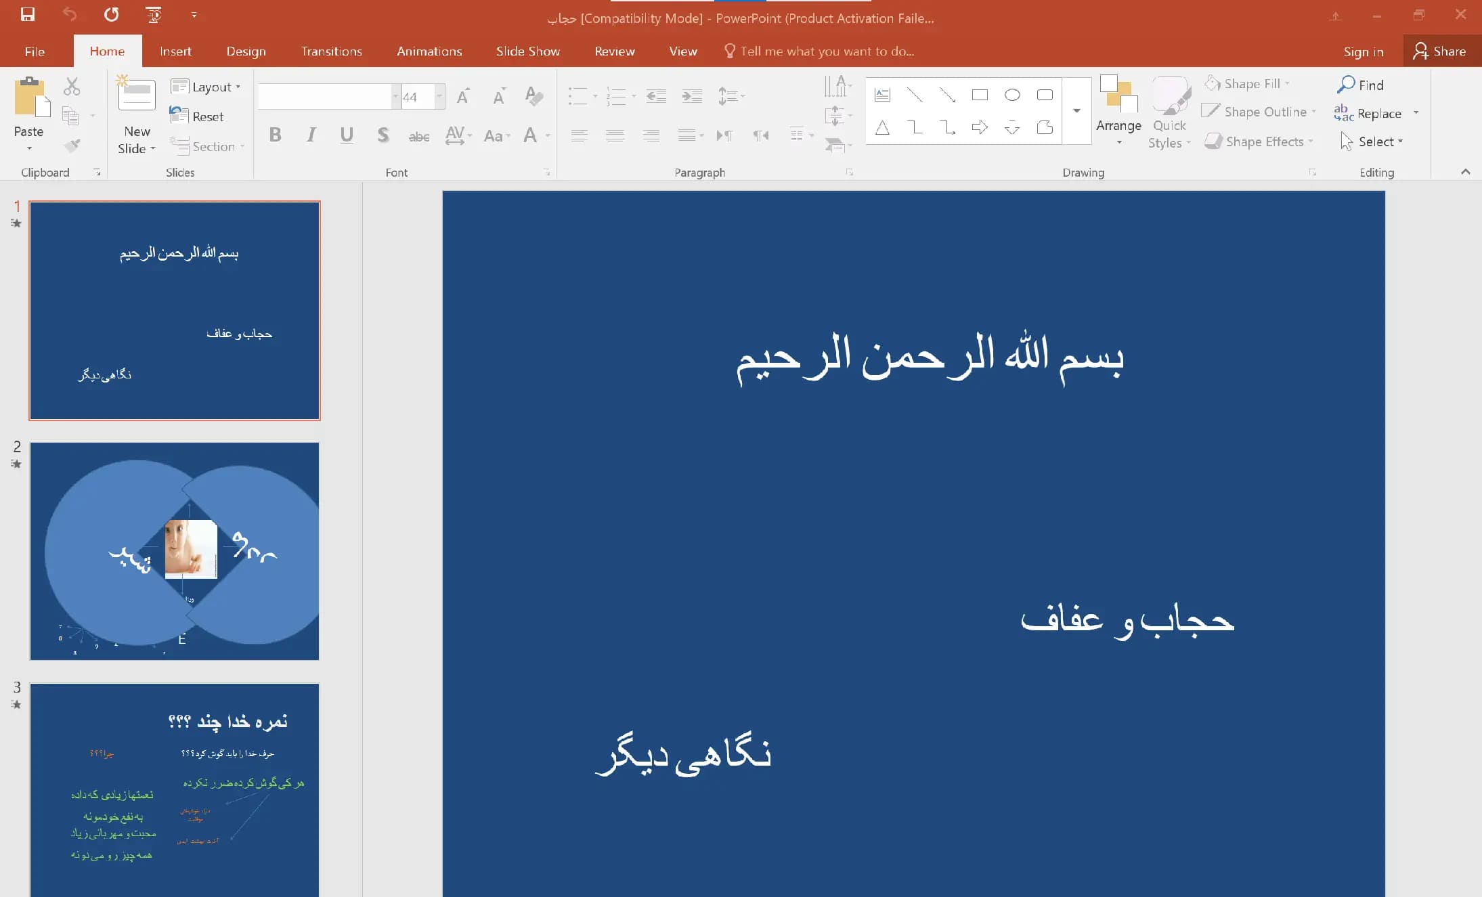Toggle Strikethrough formatting
The width and height of the screenshot is (1482, 897).
click(419, 136)
